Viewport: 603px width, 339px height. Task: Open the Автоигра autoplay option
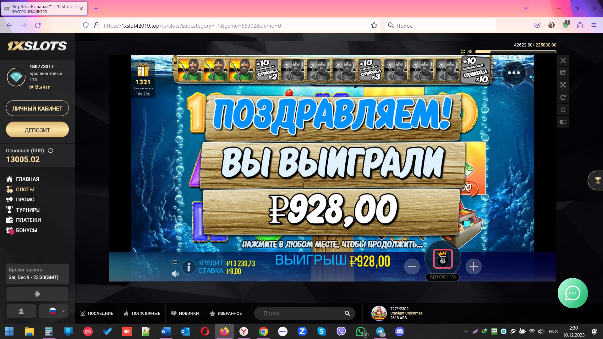click(442, 277)
